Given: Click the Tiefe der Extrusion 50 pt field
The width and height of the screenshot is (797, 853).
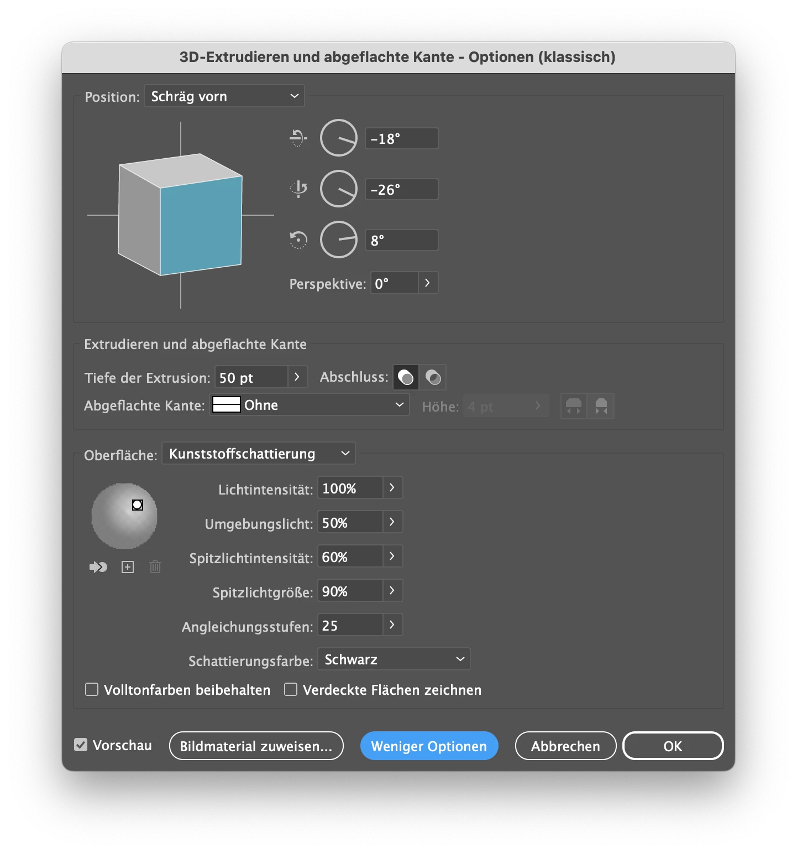Looking at the screenshot, I should (251, 377).
